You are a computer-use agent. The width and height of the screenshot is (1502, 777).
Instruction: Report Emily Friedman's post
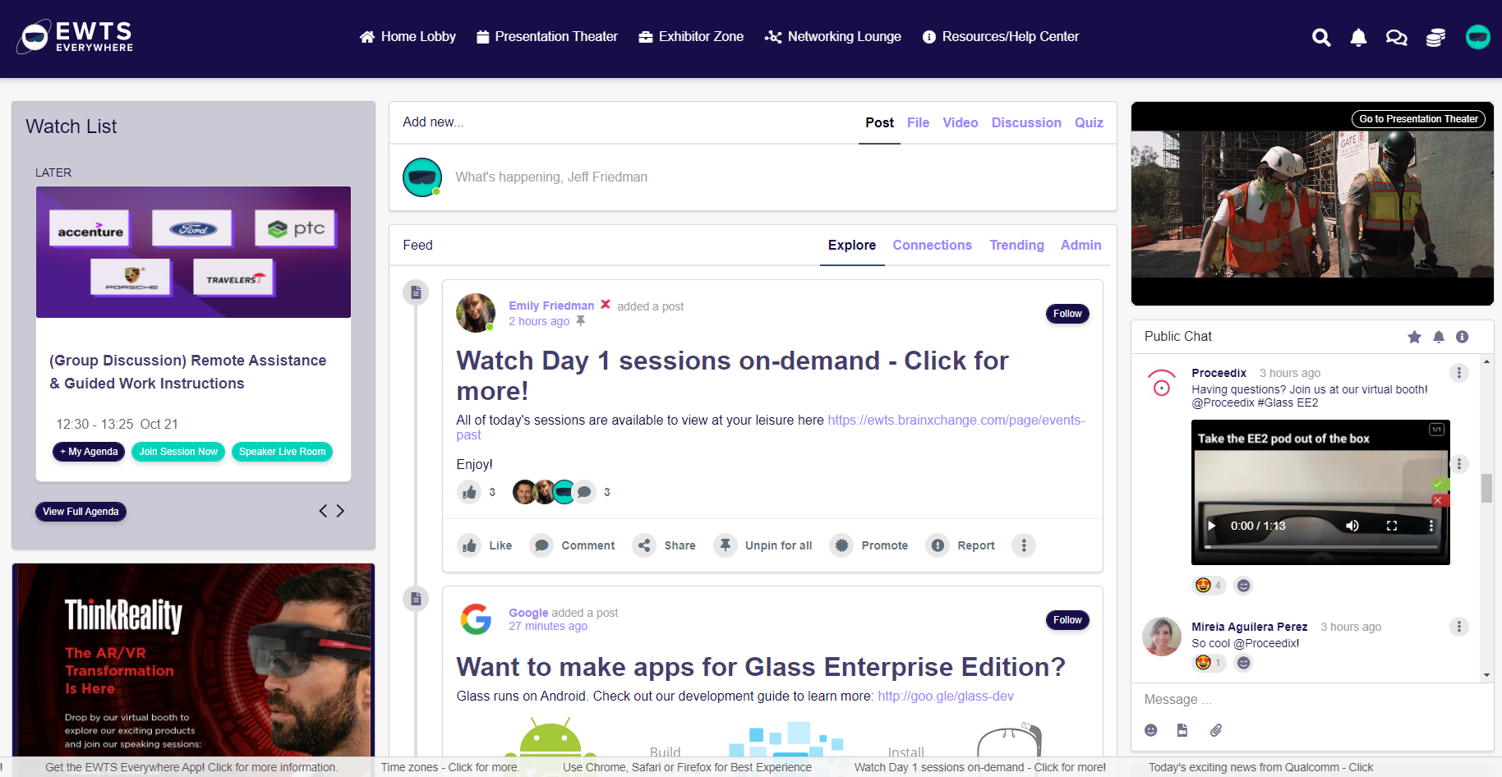[961, 545]
